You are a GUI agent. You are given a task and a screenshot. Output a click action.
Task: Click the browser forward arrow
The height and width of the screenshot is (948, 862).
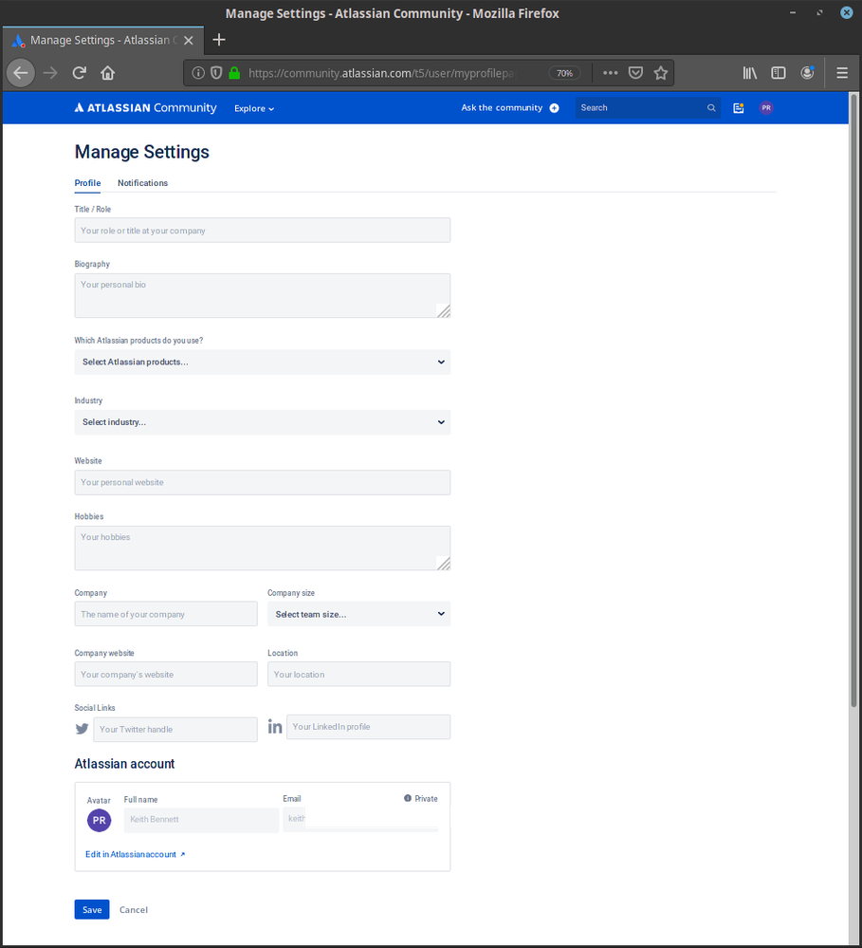[51, 73]
